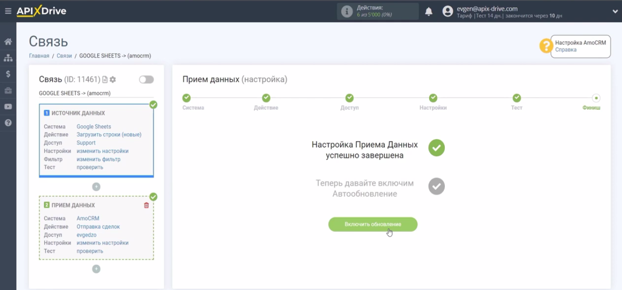The image size is (622, 290).
Task: Delete the data receiver with trash icon
Action: [x=146, y=205]
